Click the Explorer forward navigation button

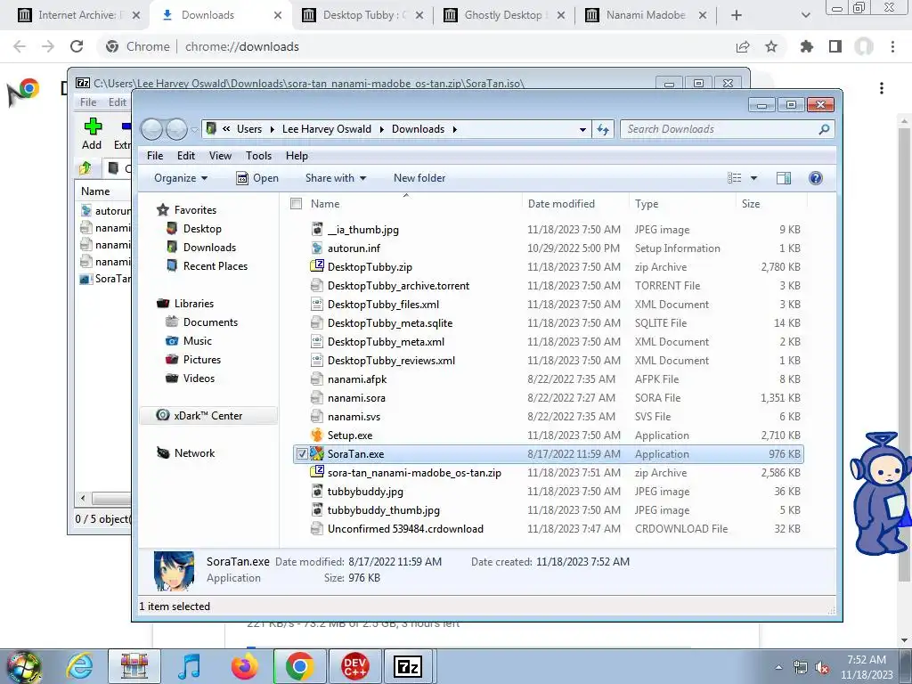click(x=176, y=129)
